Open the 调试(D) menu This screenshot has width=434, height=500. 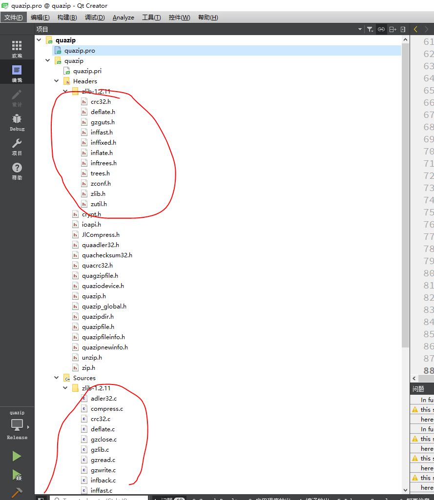(95, 17)
